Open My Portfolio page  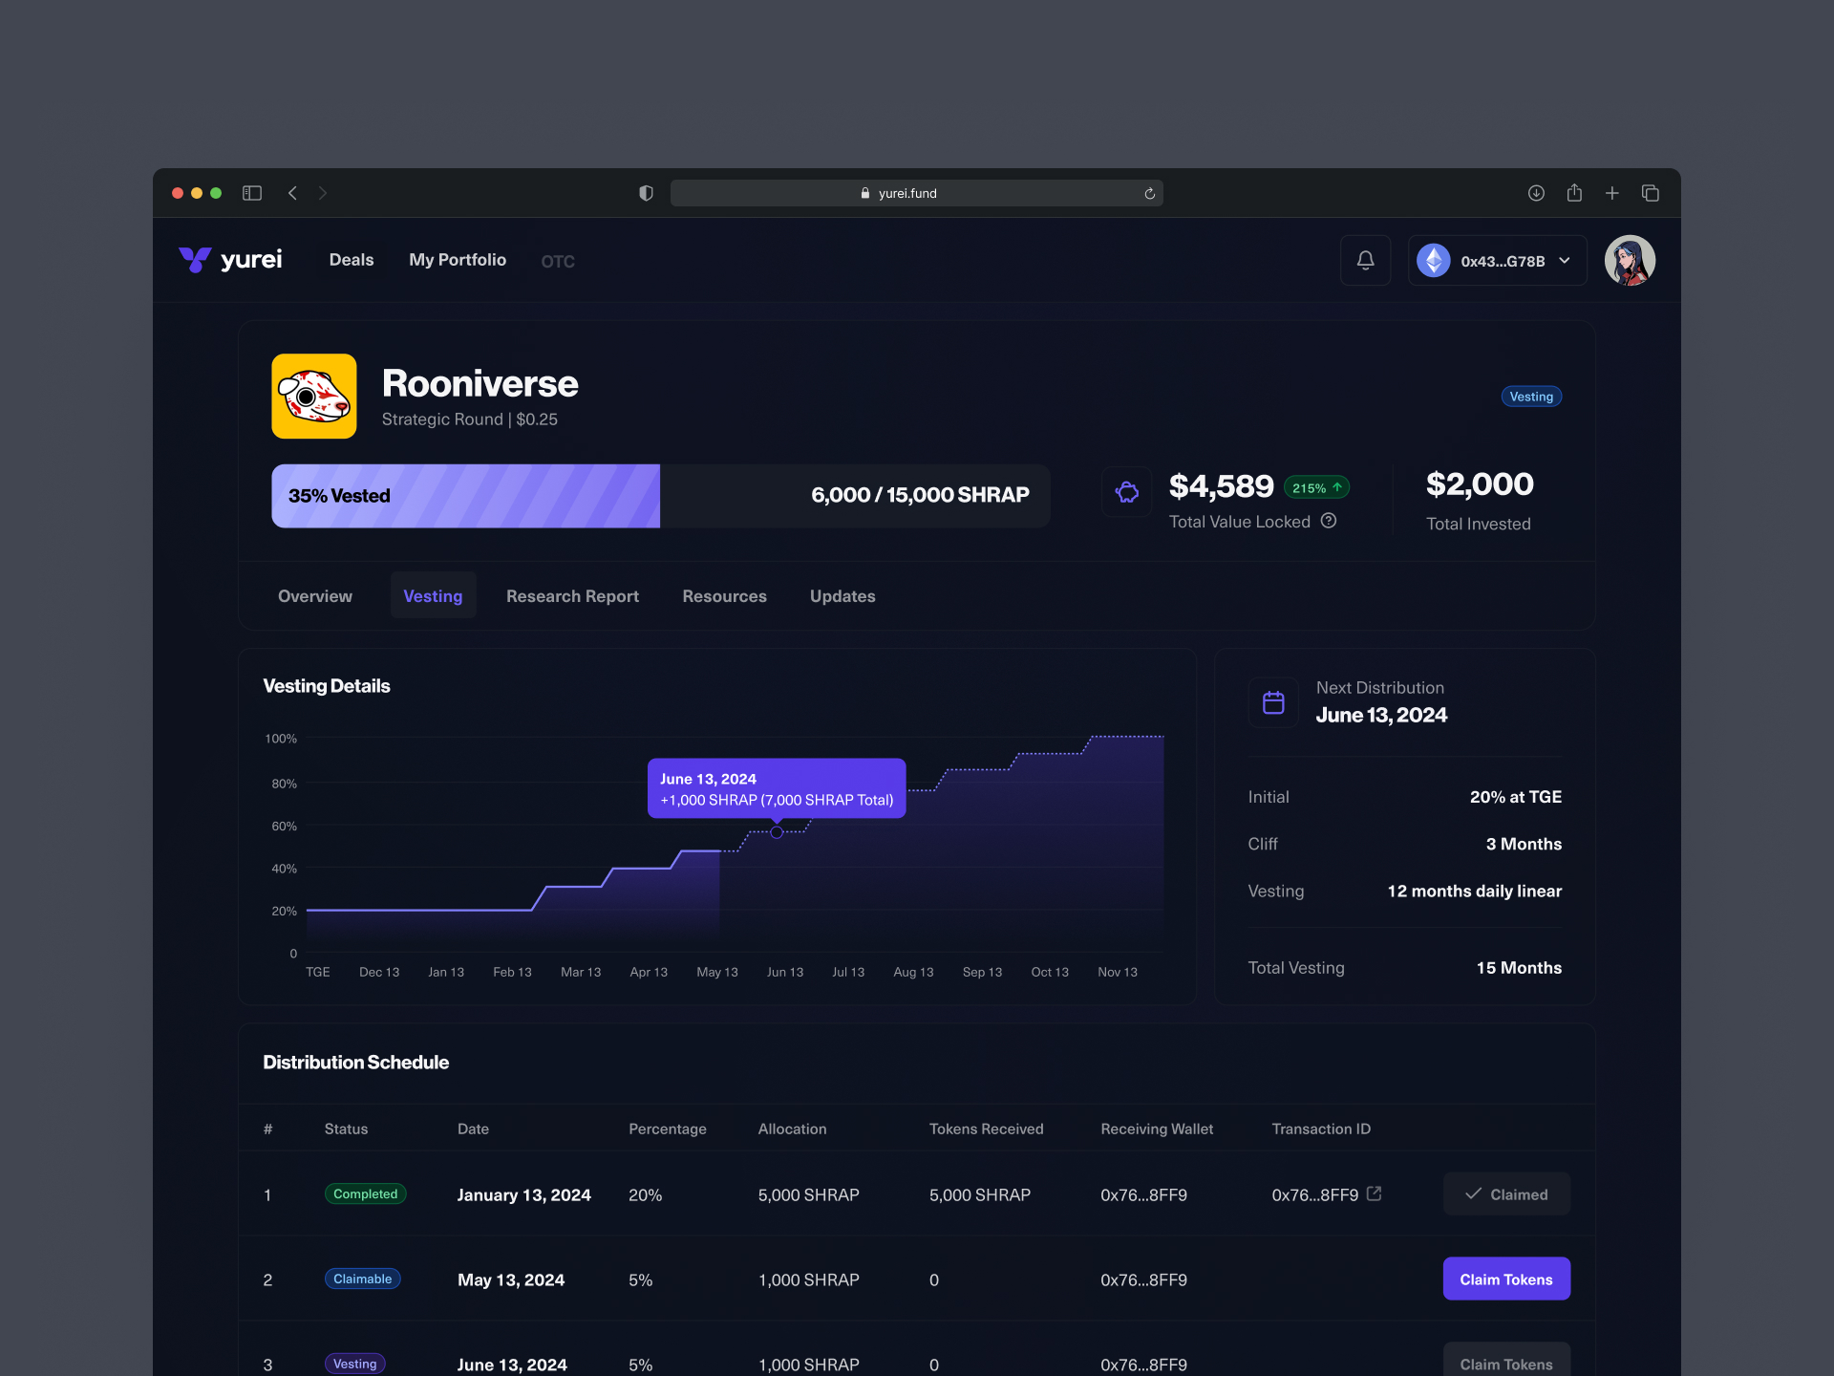pyautogui.click(x=458, y=260)
